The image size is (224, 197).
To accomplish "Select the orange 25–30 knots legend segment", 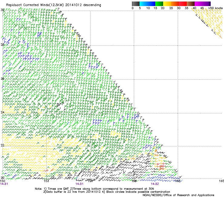I will (175, 4).
